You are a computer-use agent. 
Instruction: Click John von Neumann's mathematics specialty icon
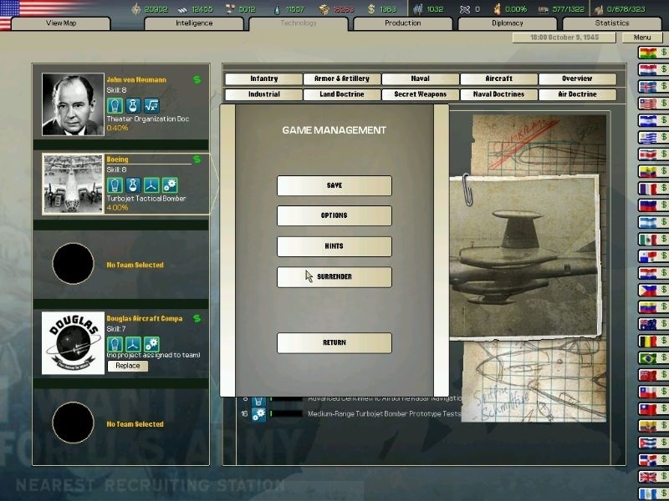pos(151,106)
